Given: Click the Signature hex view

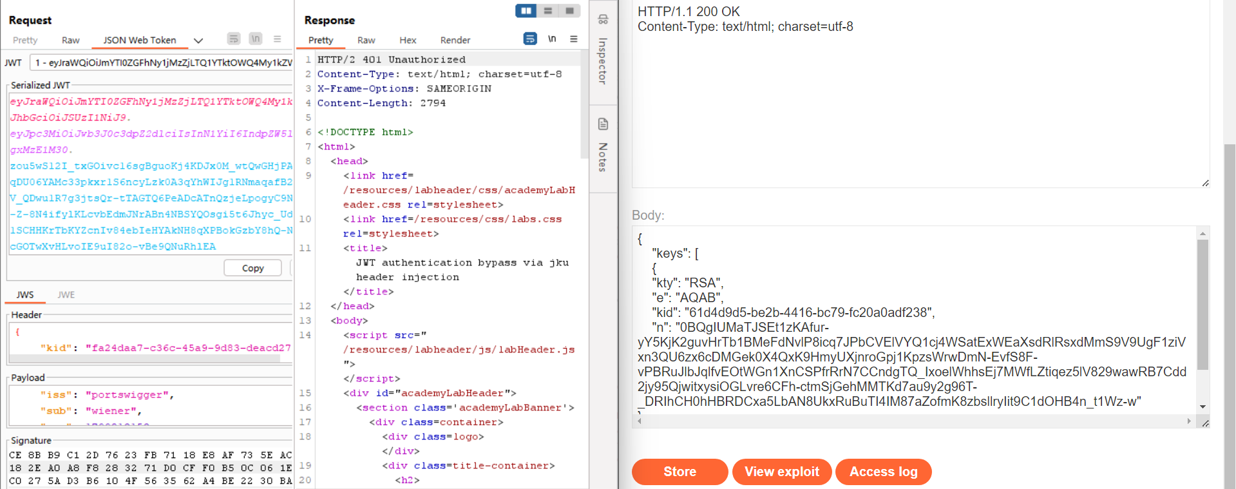Looking at the screenshot, I should tap(151, 468).
